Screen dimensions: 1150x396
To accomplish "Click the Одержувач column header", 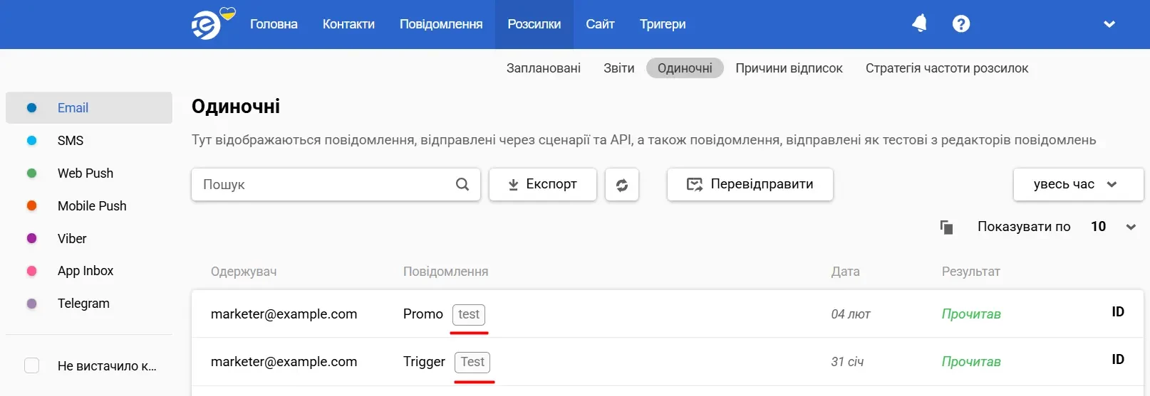I will click(244, 272).
